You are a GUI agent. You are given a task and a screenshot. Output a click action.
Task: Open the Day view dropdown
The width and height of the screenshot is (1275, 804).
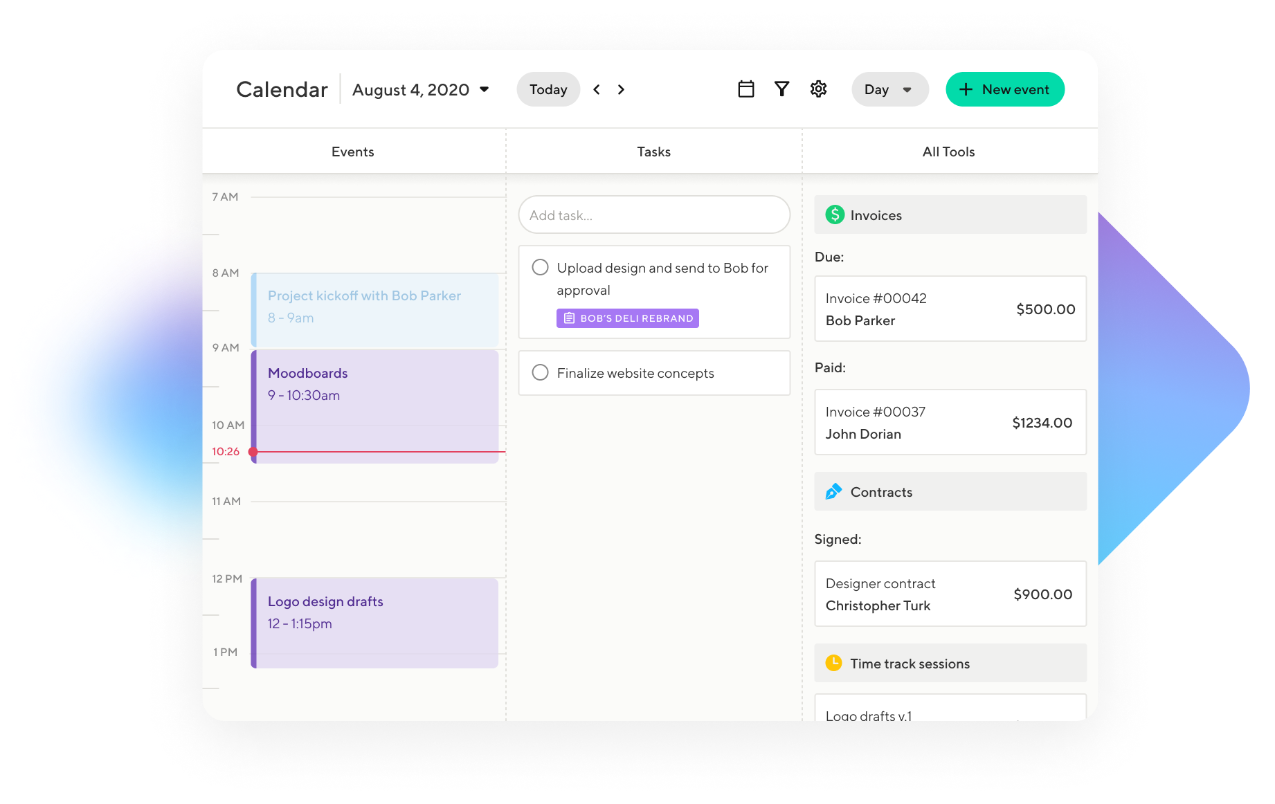tap(889, 90)
